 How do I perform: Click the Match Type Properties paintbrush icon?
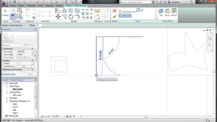[34, 18]
